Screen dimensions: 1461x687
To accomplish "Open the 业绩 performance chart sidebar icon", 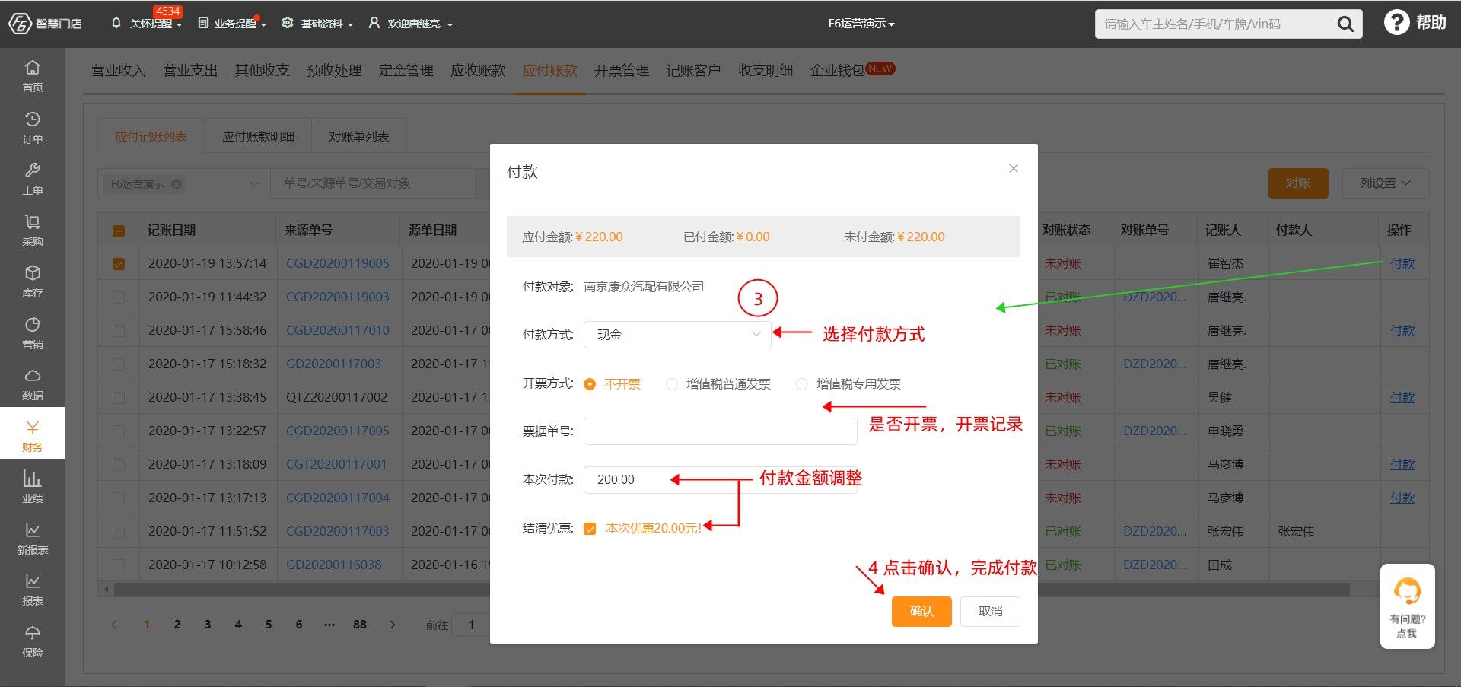I will (32, 478).
